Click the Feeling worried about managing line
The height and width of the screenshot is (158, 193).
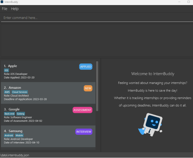click(x=153, y=83)
